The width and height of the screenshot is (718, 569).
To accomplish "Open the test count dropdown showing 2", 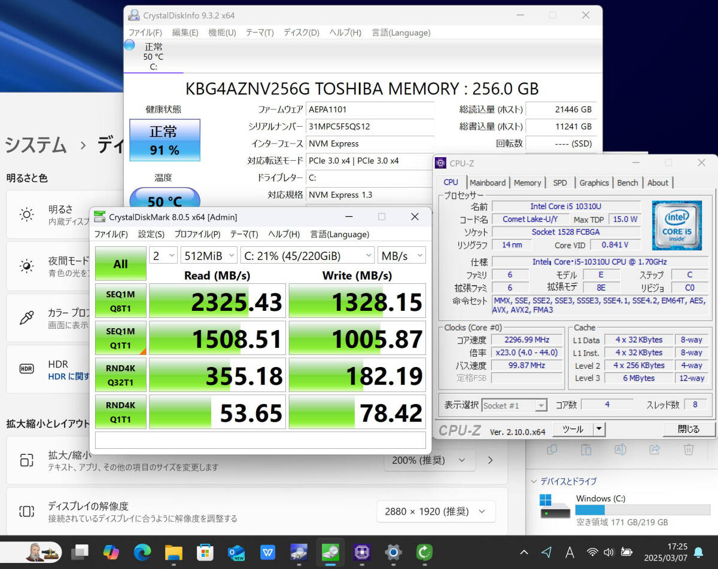I will 163,255.
